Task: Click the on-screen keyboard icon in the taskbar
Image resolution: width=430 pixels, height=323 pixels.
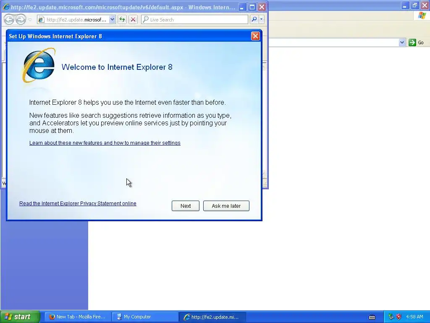Action: click(372, 317)
